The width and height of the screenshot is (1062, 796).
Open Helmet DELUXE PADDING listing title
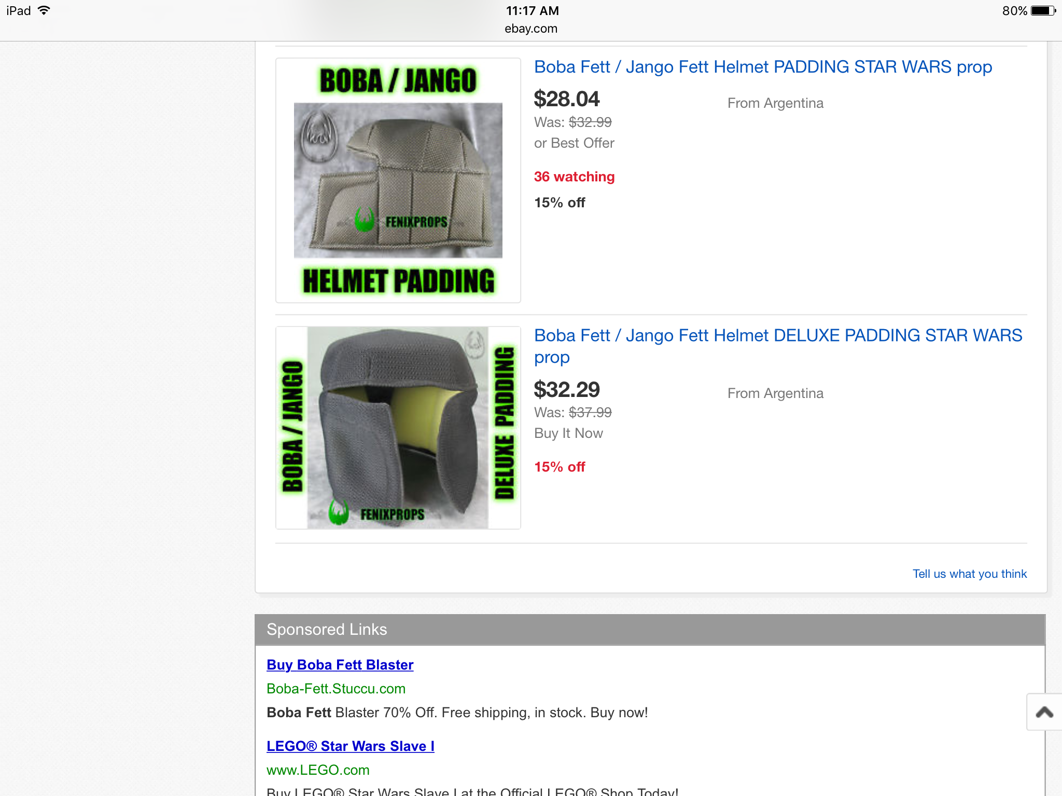point(778,346)
